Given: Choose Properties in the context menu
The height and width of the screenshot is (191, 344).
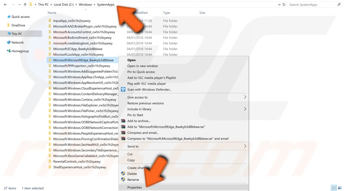Looking at the screenshot, I should [x=135, y=188].
